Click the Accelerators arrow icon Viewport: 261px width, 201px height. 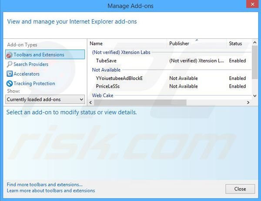pyautogui.click(x=10, y=74)
